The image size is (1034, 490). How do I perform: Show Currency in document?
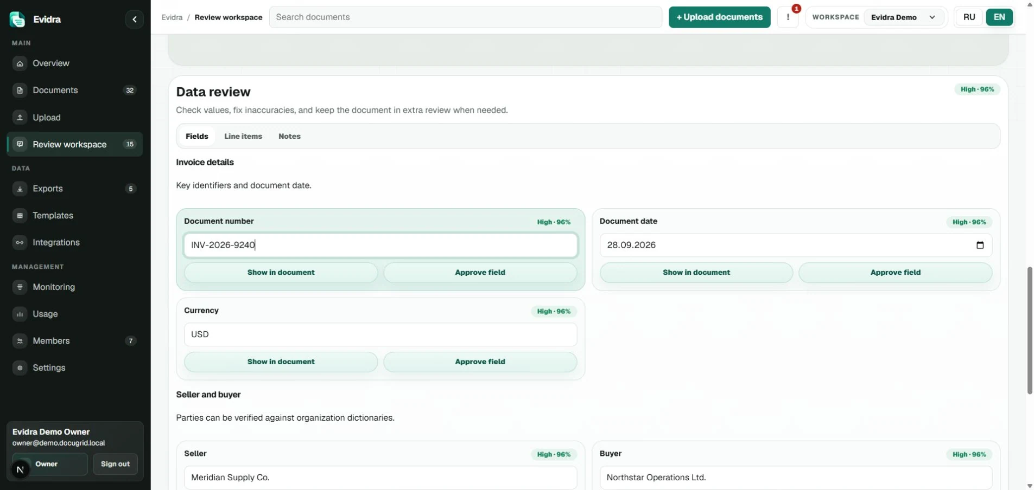point(281,362)
